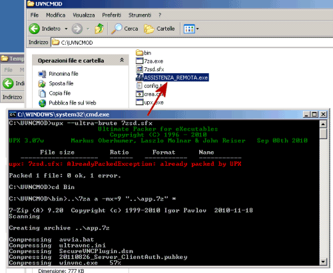Click the Rinomina file icon
The width and height of the screenshot is (333, 273).
click(x=42, y=74)
